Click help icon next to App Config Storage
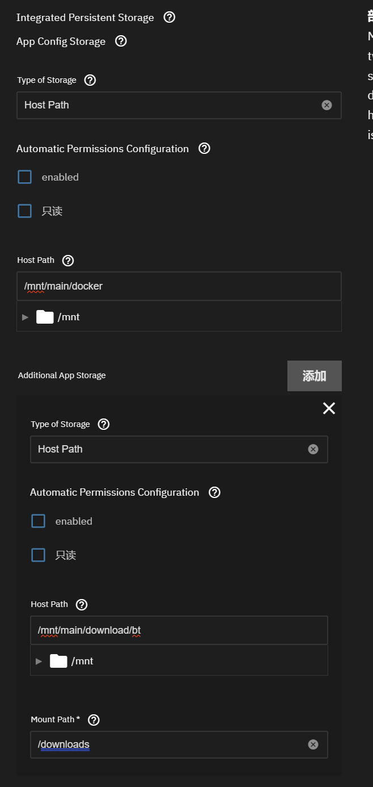 (121, 41)
